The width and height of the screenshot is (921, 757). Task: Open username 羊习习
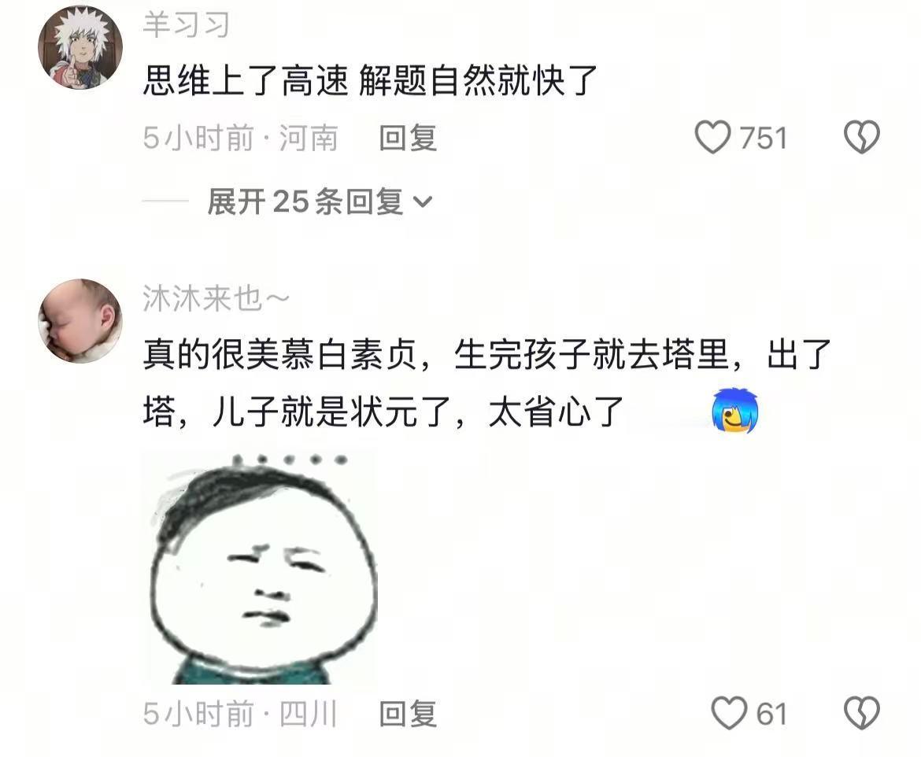coord(187,26)
